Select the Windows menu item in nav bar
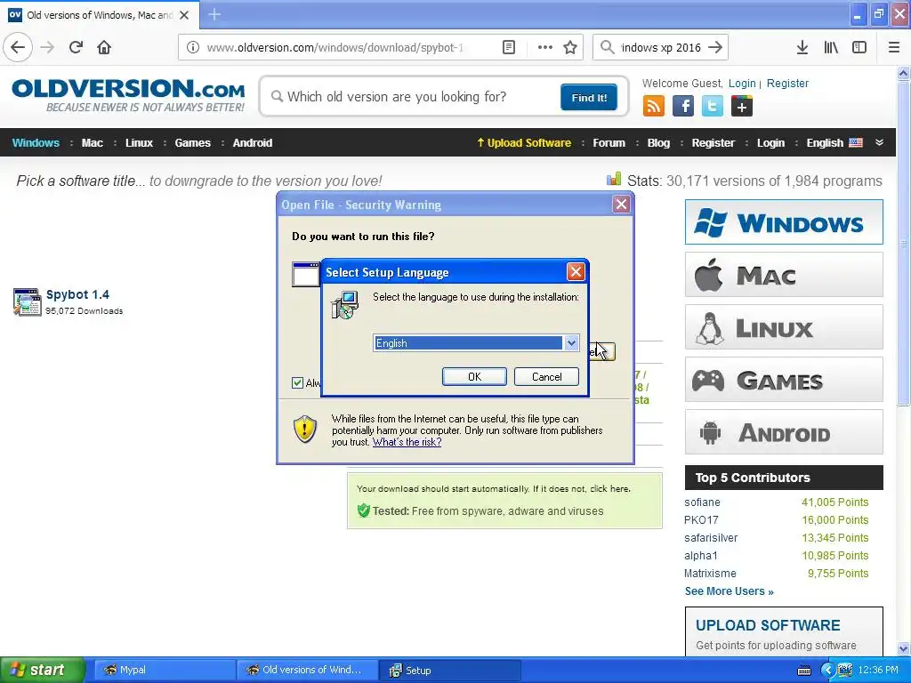The height and width of the screenshot is (683, 911). 36,143
